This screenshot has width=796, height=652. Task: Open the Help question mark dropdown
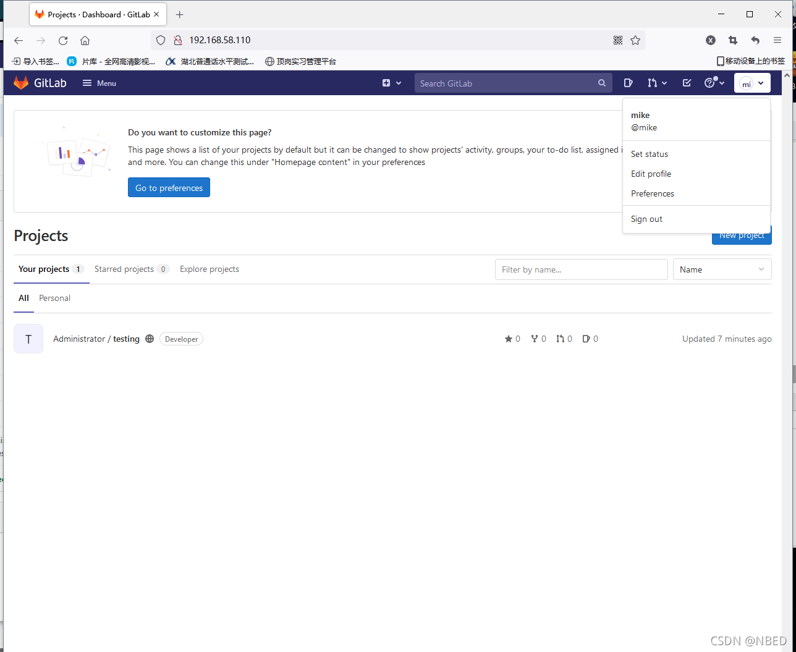pos(714,83)
